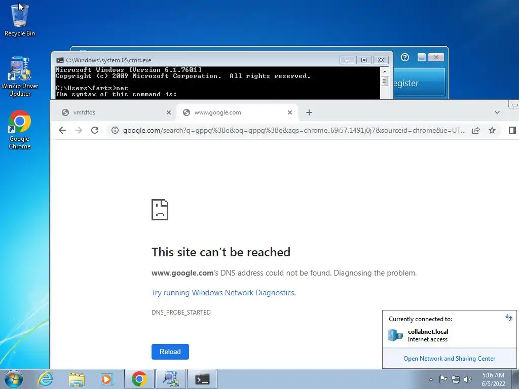View site information icon in address bar
The width and height of the screenshot is (519, 389).
pyautogui.click(x=115, y=130)
